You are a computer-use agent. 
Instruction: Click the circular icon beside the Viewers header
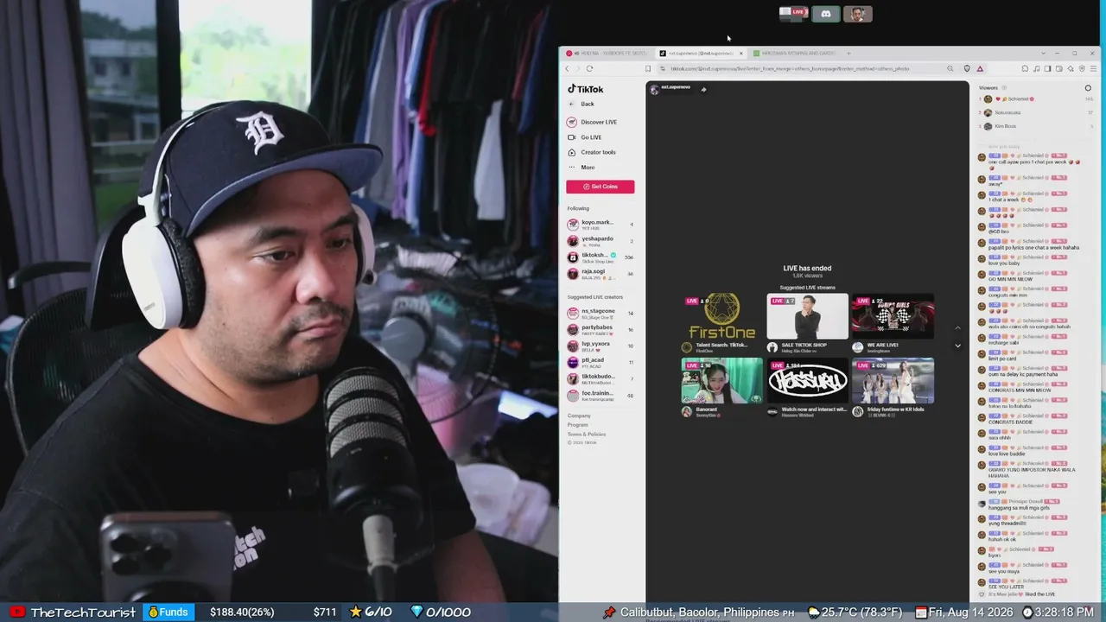(x=1088, y=88)
